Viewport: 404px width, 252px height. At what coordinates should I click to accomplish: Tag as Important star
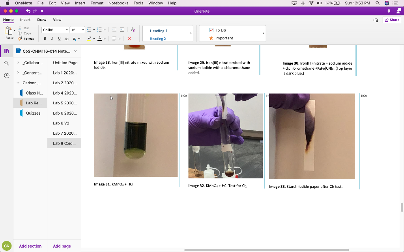tap(221, 38)
